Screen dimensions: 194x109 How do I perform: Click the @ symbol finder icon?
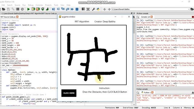pos(22,9)
